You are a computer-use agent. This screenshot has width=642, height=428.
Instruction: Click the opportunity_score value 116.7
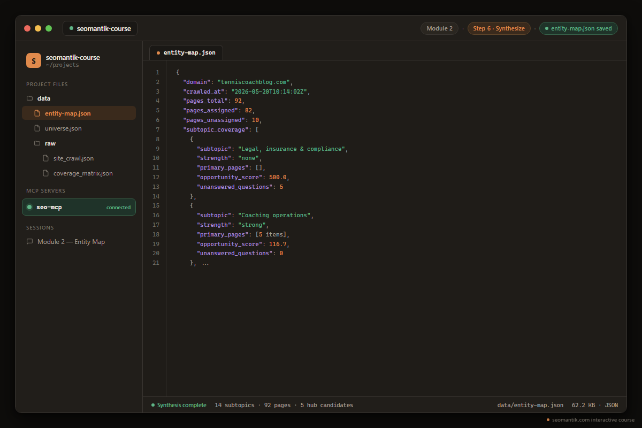(x=278, y=244)
